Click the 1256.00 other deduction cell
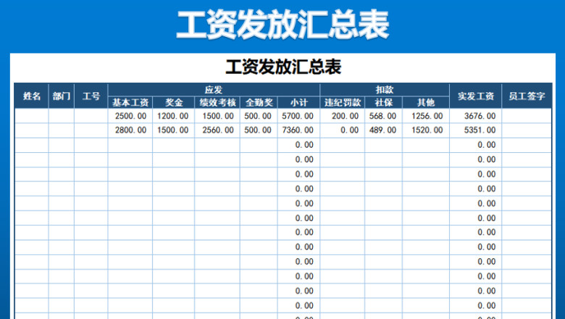Image resolution: width=565 pixels, height=319 pixels. pyautogui.click(x=426, y=116)
